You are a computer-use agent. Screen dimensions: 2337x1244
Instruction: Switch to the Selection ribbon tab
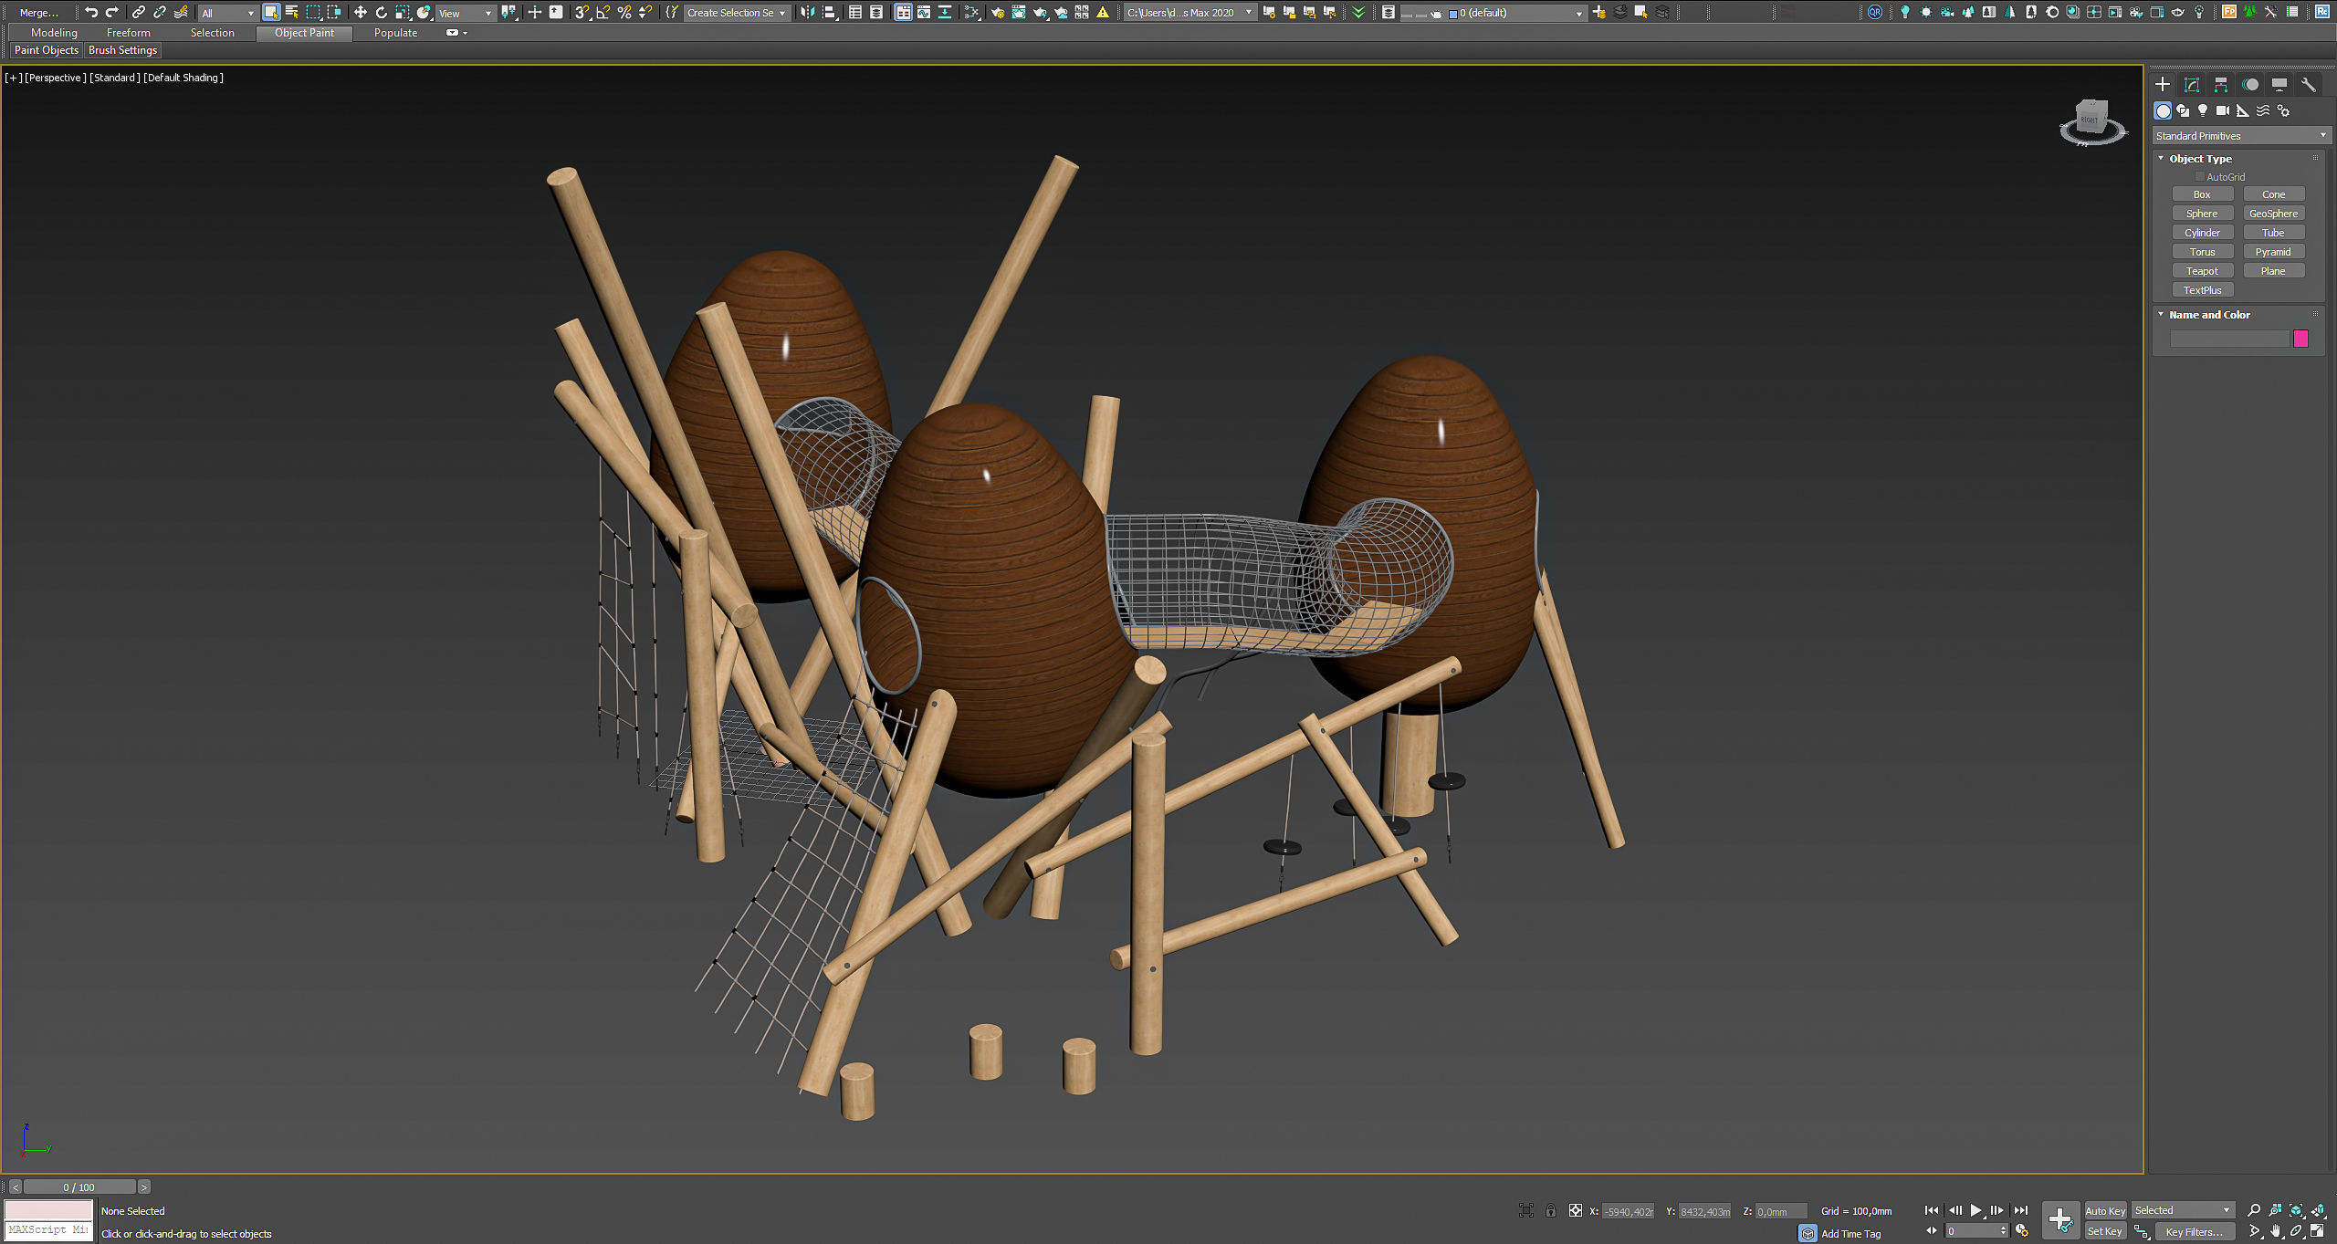coord(212,33)
